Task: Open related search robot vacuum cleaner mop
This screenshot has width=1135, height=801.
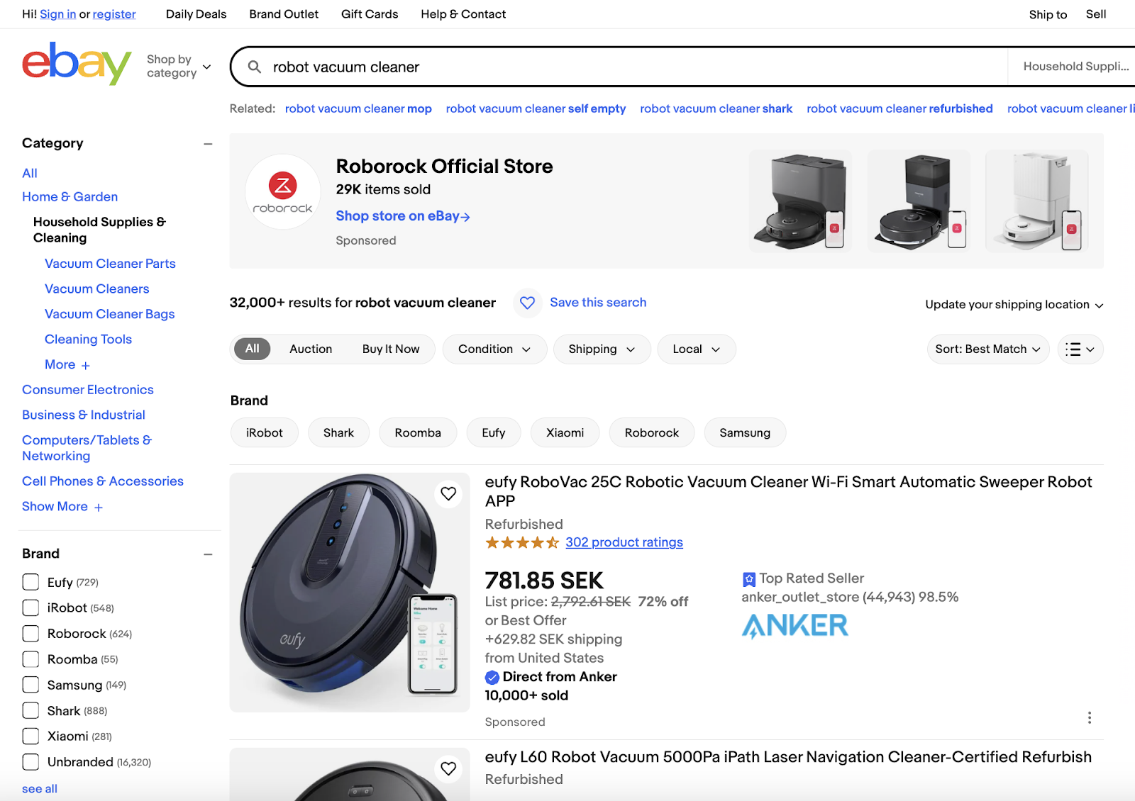Action: coord(358,108)
